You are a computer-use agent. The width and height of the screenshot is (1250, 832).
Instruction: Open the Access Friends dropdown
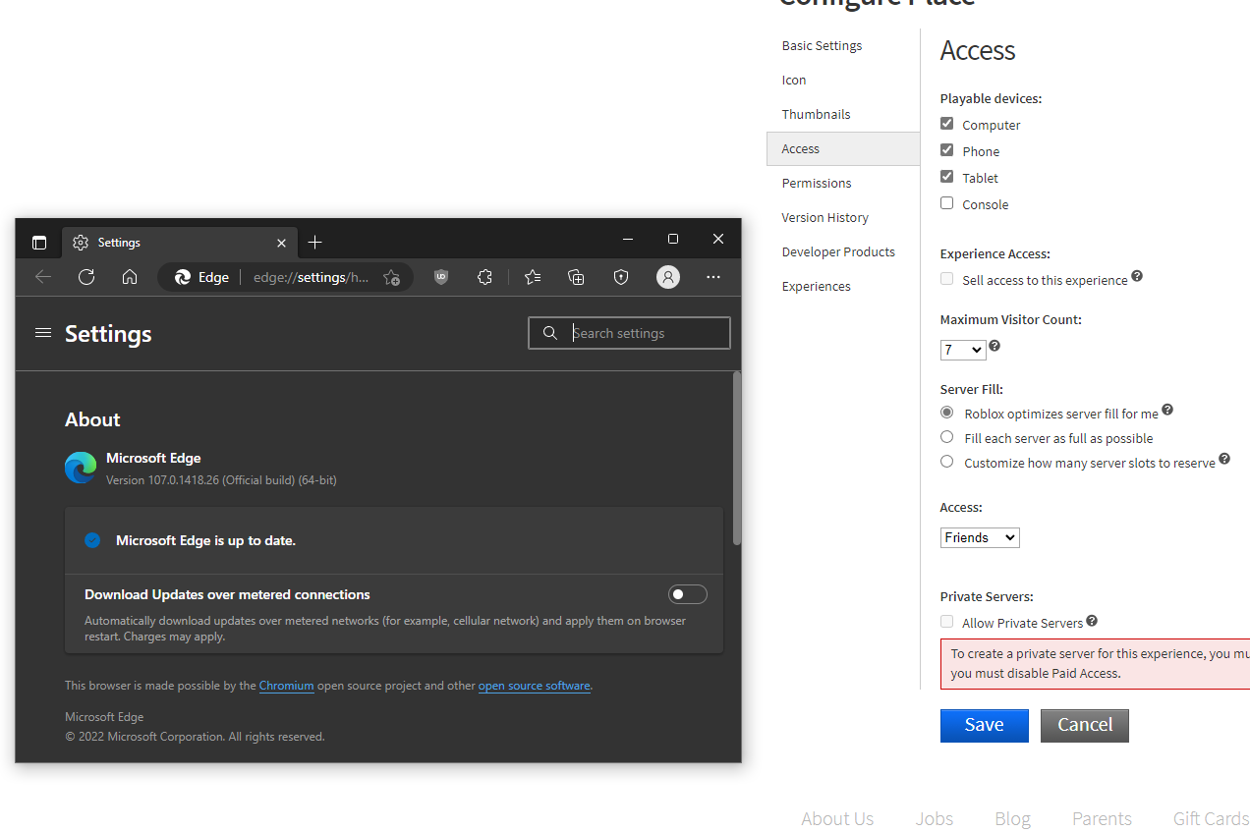coord(980,537)
